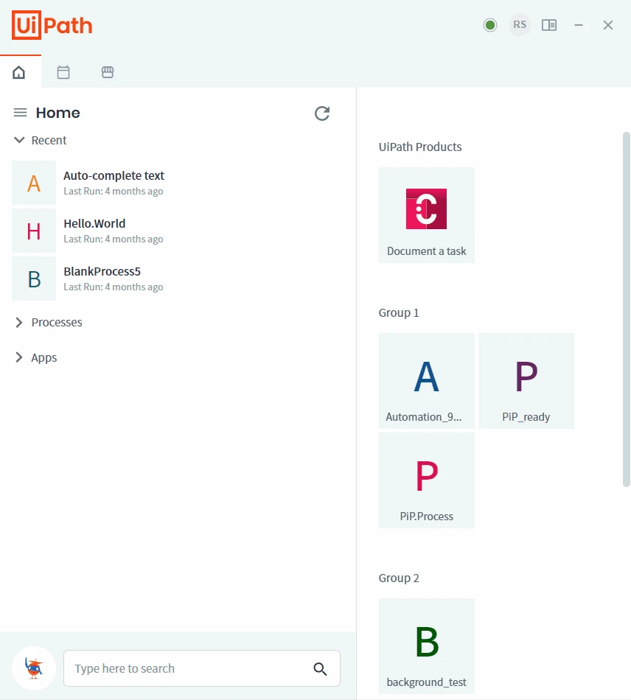Click the hamburger menu next to Home

[x=20, y=113]
